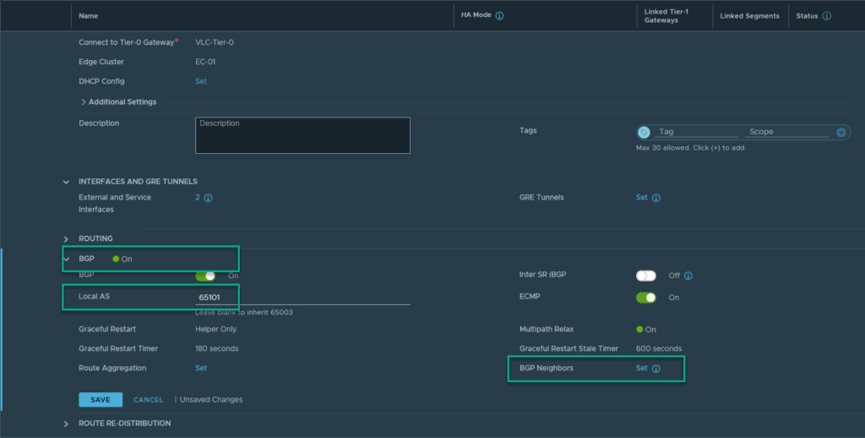Click the info icon next to HA Mode
865x438 pixels.
(500, 16)
